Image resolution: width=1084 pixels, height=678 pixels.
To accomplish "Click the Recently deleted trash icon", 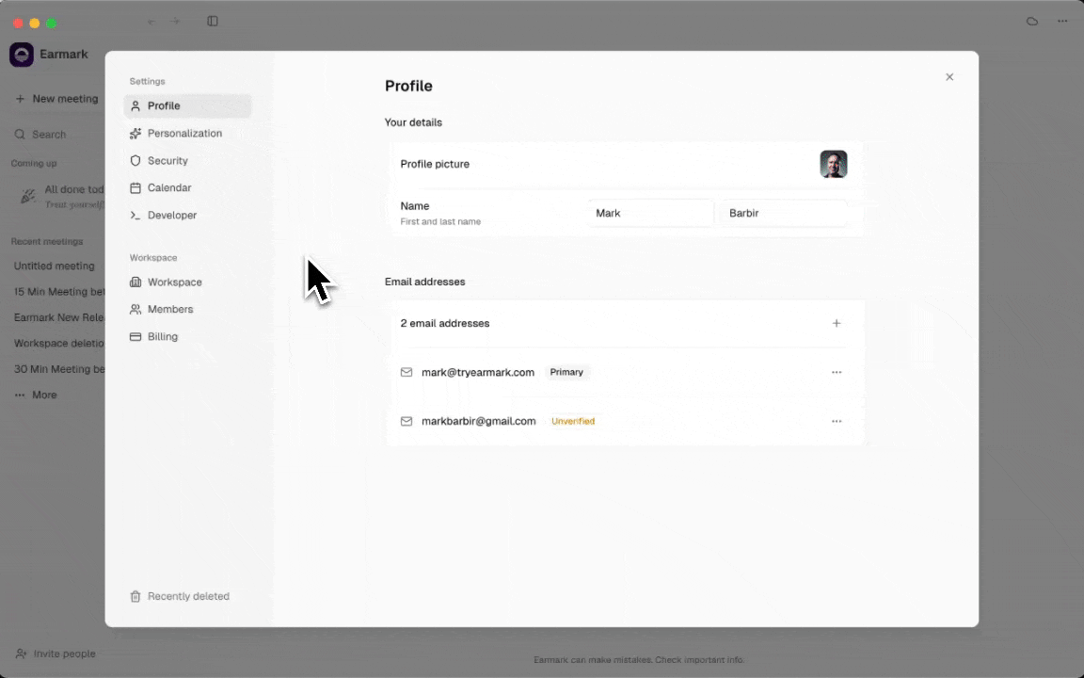I will click(135, 596).
